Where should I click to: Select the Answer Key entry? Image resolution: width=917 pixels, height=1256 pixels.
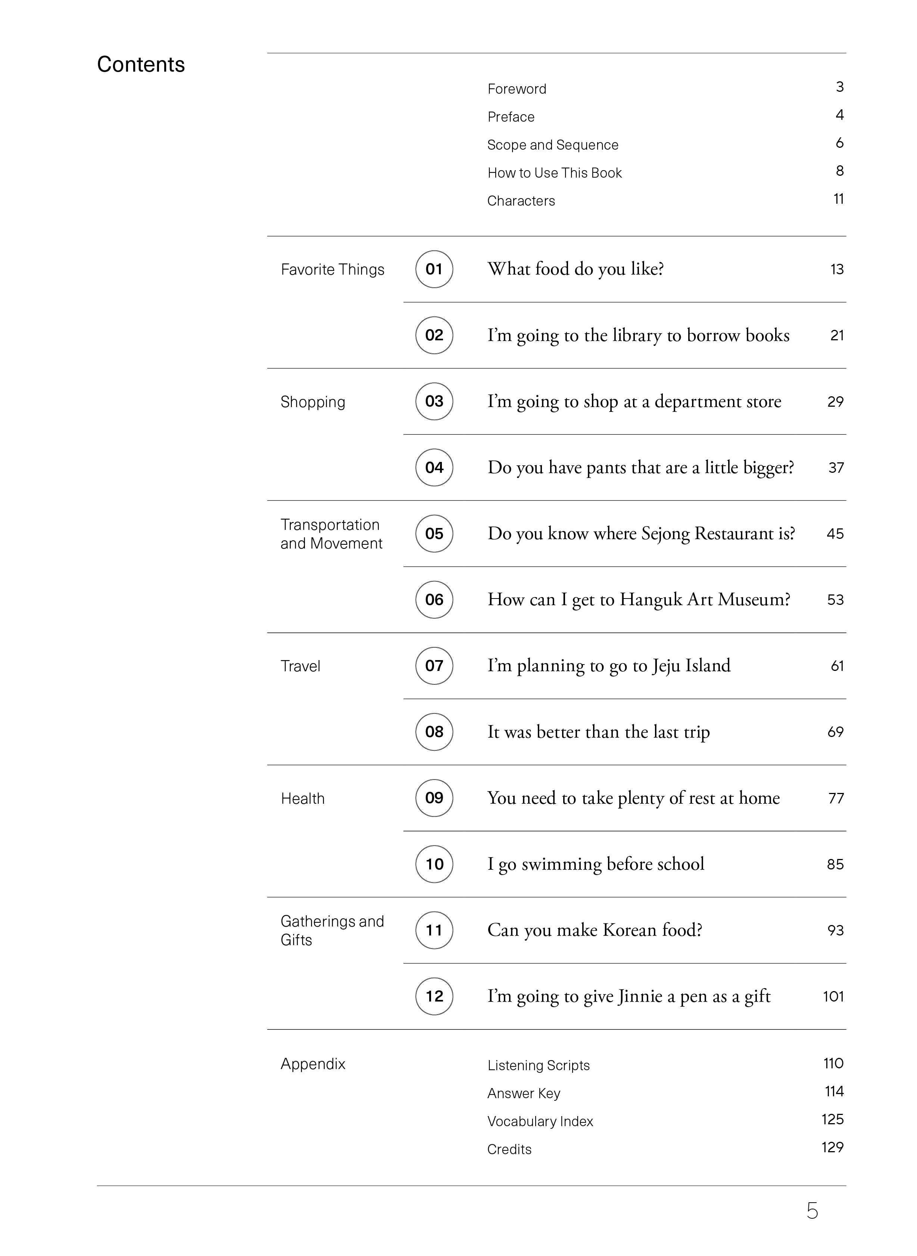tap(524, 1093)
